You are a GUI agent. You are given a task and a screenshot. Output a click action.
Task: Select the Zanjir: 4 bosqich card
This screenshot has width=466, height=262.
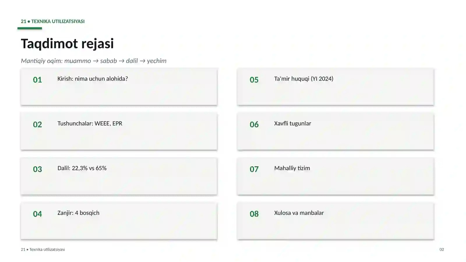coord(119,221)
